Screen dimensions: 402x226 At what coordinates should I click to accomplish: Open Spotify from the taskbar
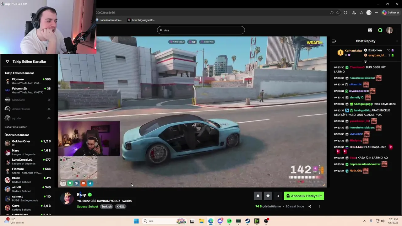point(229,221)
